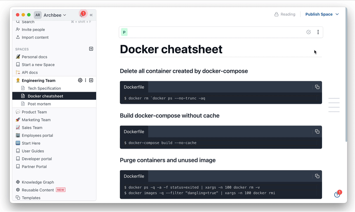
Task: Click the green P document avatar
Action: coord(124,32)
